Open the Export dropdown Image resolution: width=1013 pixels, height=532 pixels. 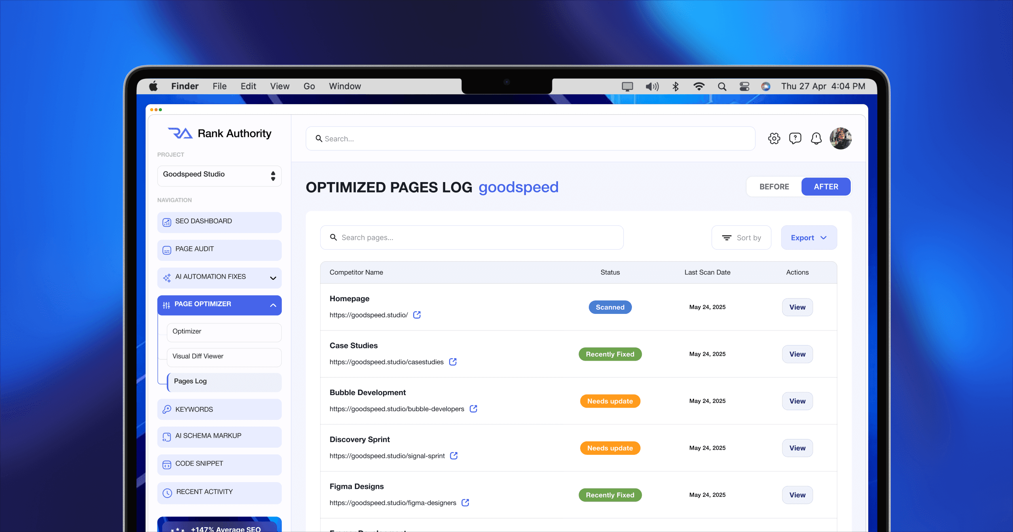[808, 238]
